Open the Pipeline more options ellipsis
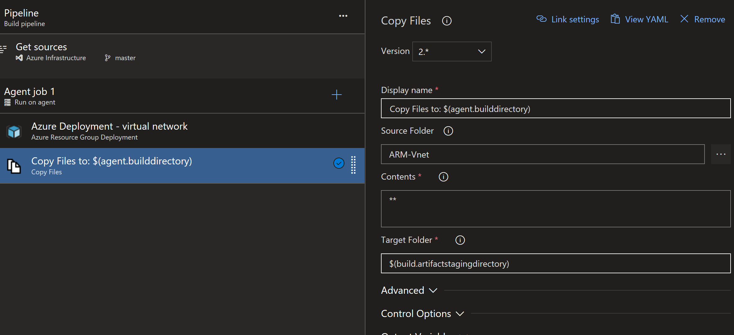The width and height of the screenshot is (734, 335). tap(343, 16)
